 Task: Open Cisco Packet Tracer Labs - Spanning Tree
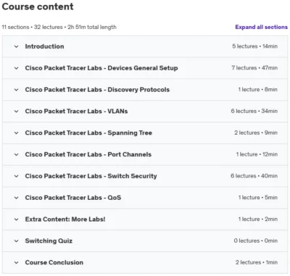pyautogui.click(x=88, y=133)
